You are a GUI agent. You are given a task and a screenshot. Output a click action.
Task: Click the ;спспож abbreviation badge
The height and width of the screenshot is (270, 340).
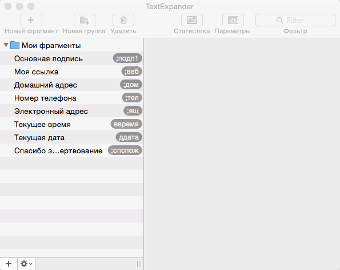pyautogui.click(x=125, y=150)
